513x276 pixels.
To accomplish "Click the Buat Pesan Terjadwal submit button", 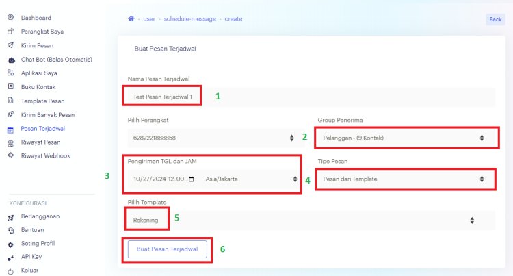I will 167,249.
